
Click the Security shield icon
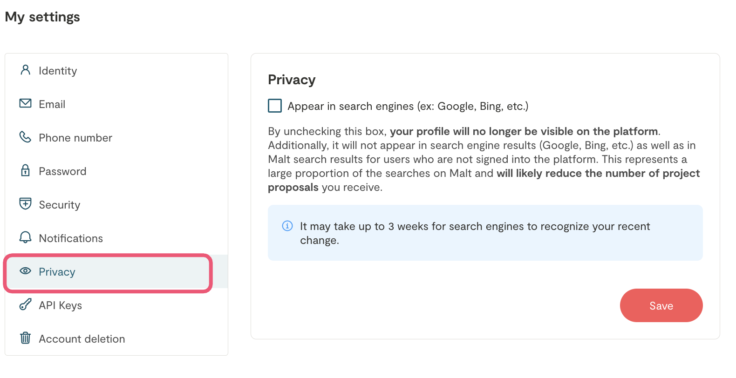[26, 204]
